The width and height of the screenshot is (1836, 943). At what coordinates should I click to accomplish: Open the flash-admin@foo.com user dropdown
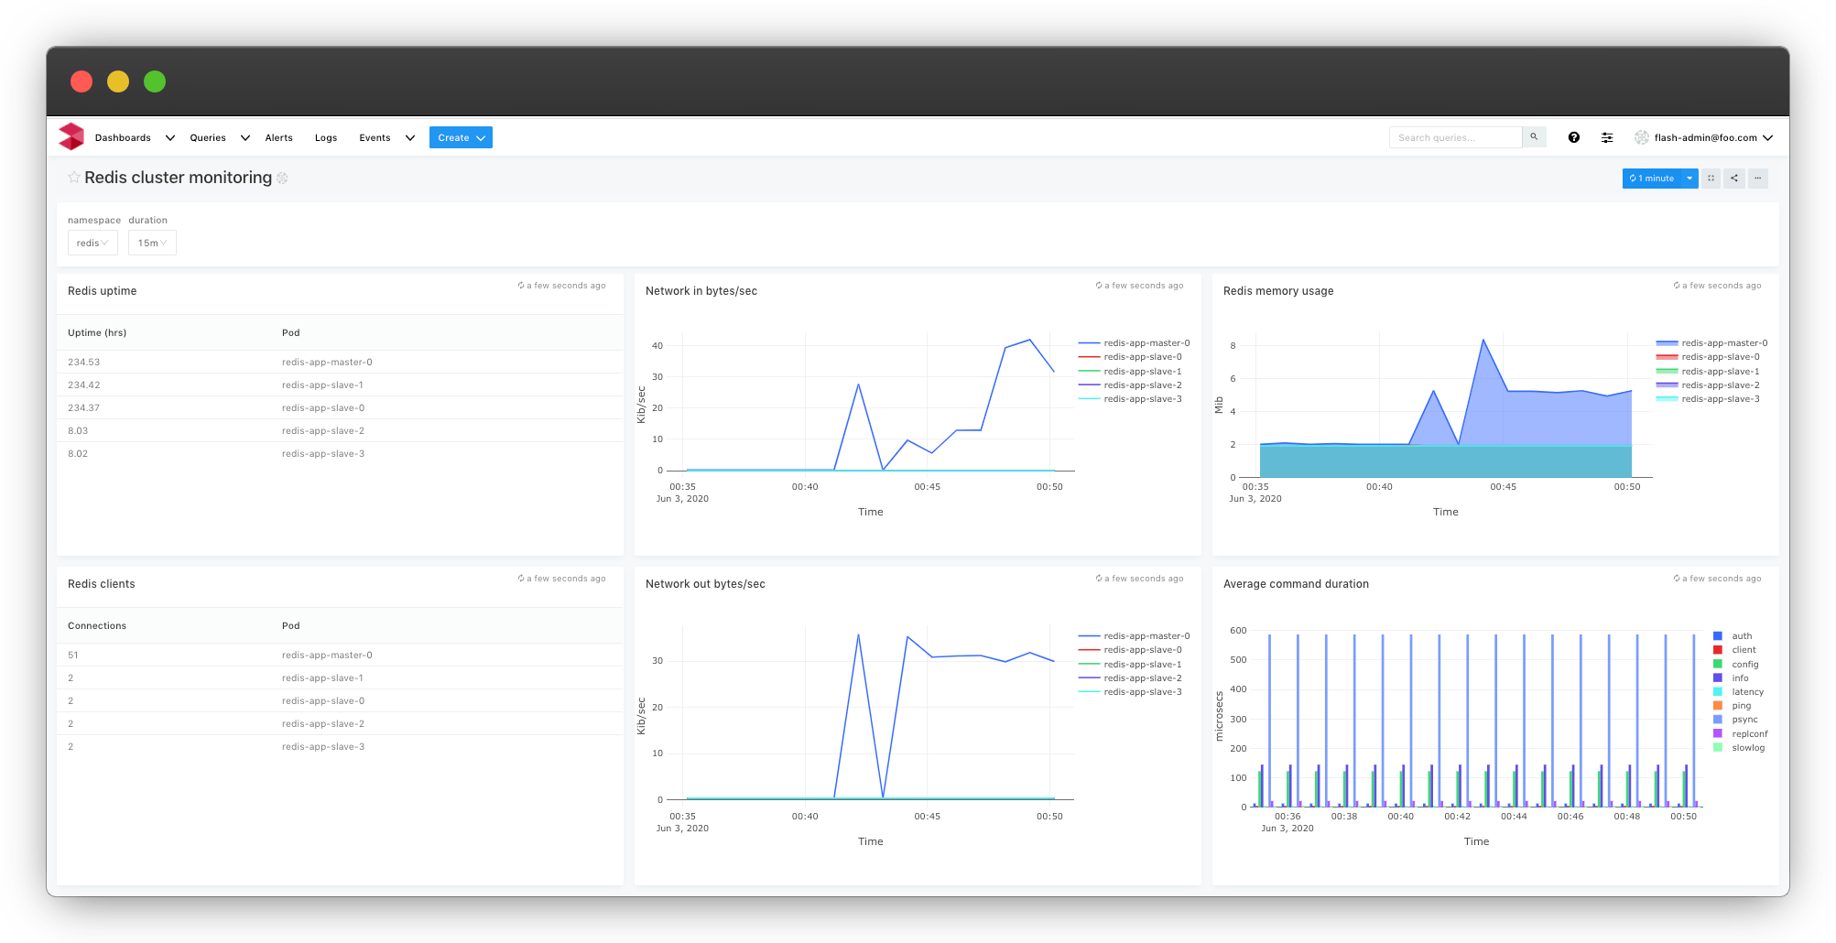(1704, 137)
